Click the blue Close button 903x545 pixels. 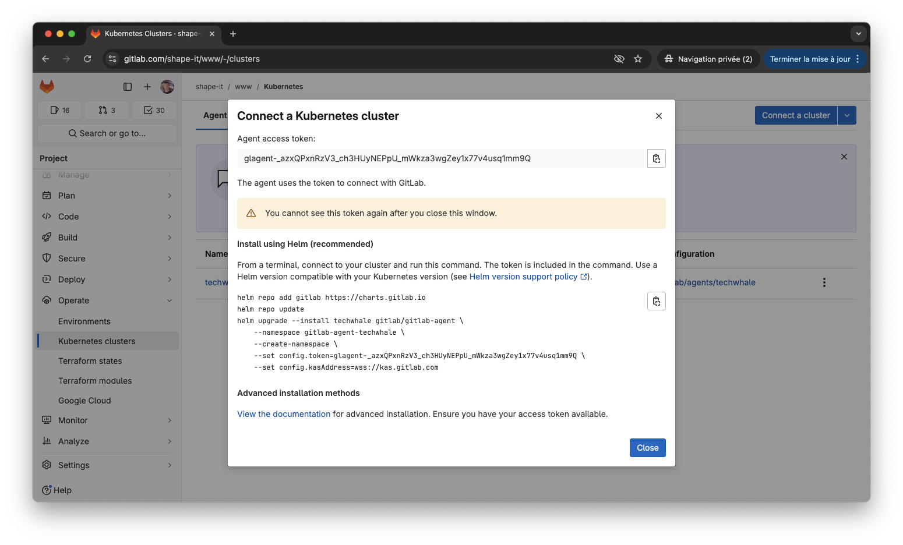click(x=648, y=448)
